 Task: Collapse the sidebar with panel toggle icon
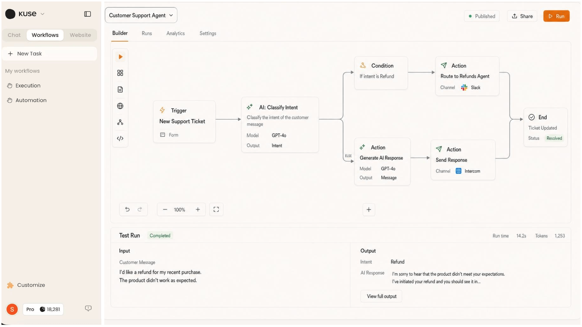(88, 14)
